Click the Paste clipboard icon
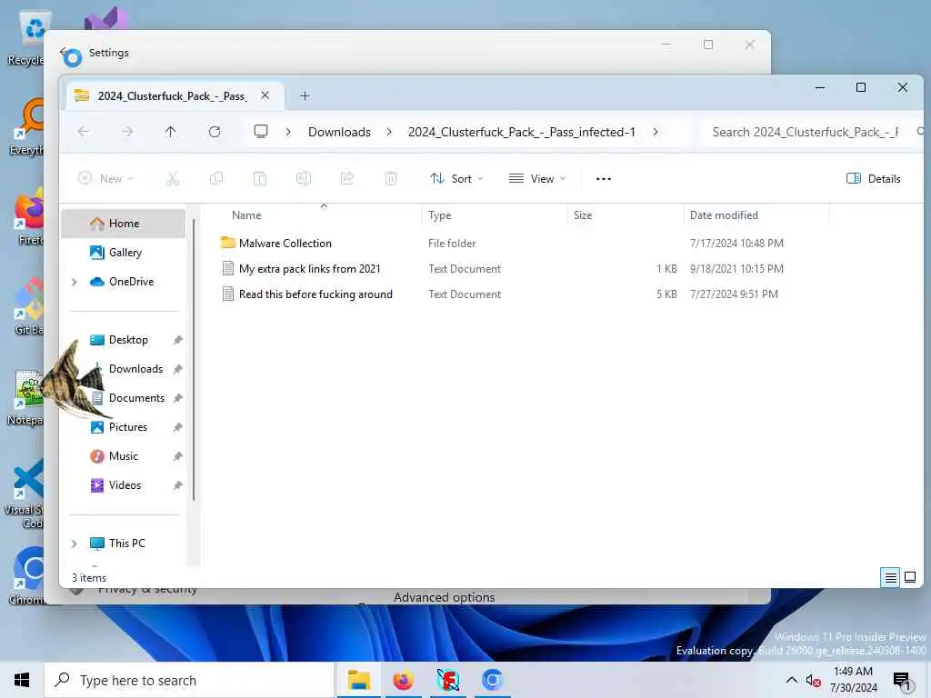The height and width of the screenshot is (698, 931). coord(259,179)
